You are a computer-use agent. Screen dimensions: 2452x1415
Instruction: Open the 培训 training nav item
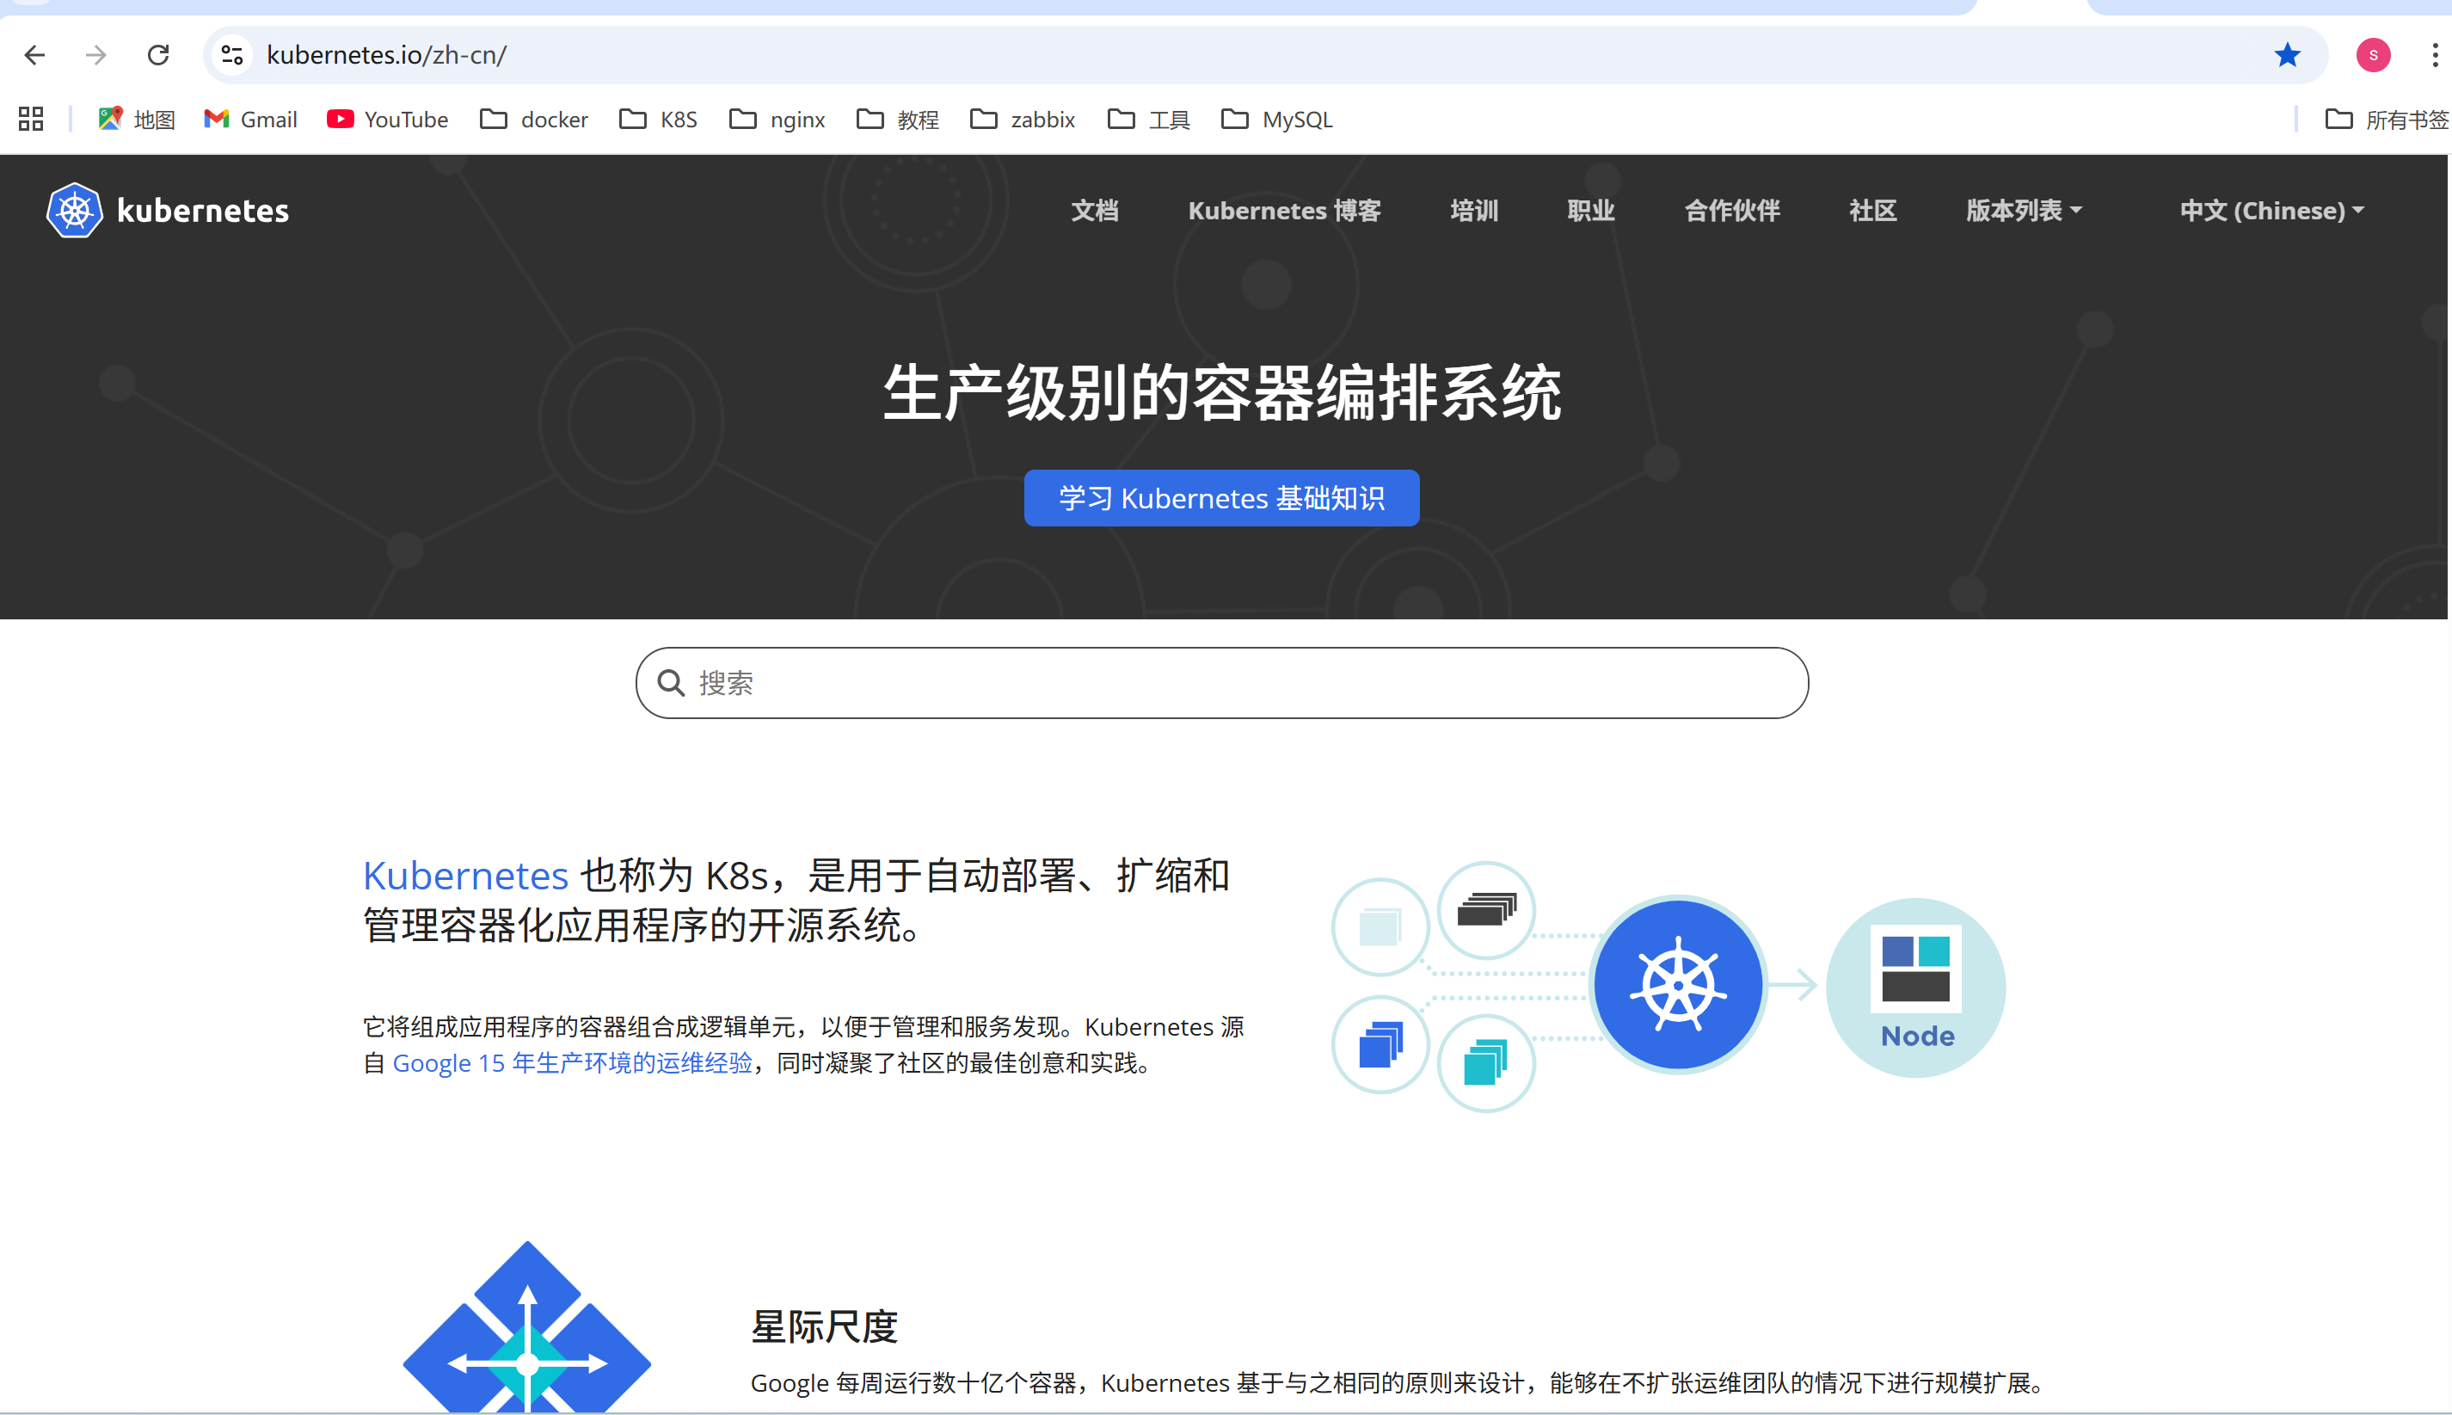(x=1474, y=210)
